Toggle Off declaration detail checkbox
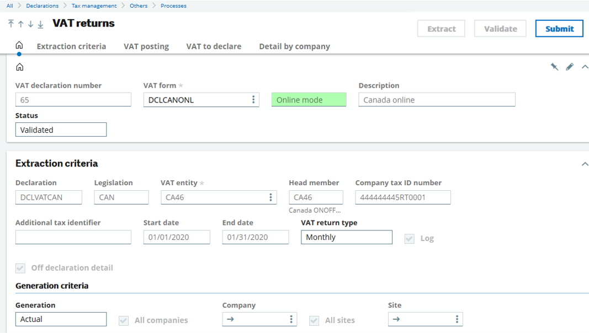Image resolution: width=589 pixels, height=333 pixels. pos(20,268)
